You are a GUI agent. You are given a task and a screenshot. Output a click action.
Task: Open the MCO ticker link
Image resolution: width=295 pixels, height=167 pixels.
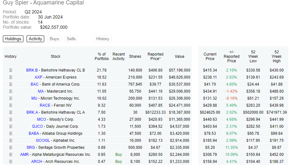[42, 119]
